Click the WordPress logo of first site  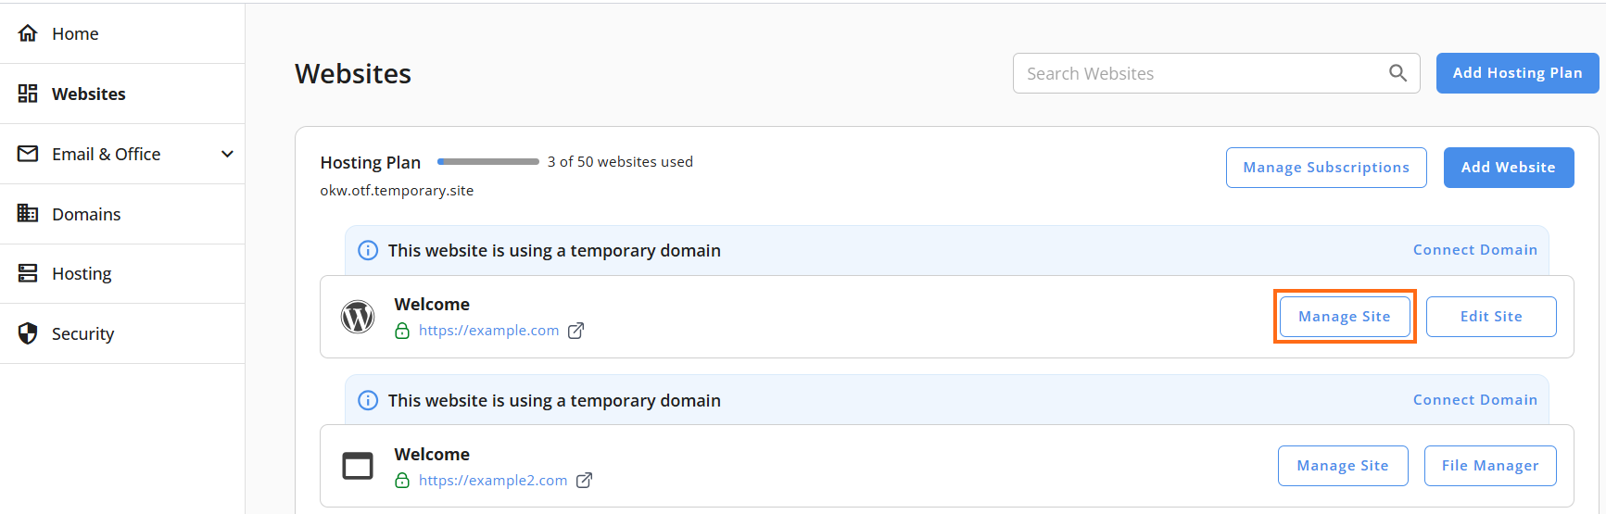(x=358, y=317)
